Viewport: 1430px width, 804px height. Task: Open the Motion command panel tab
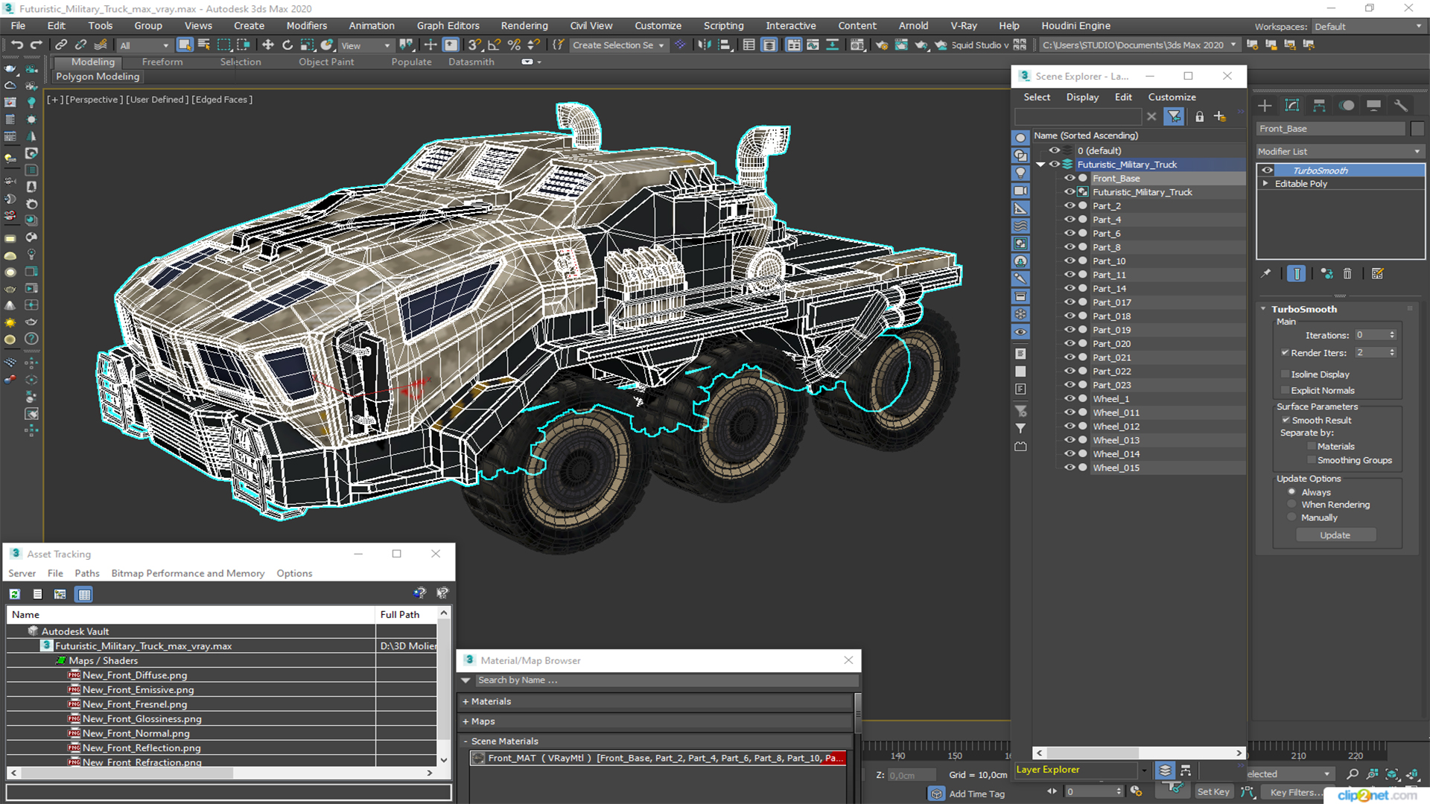click(x=1347, y=105)
